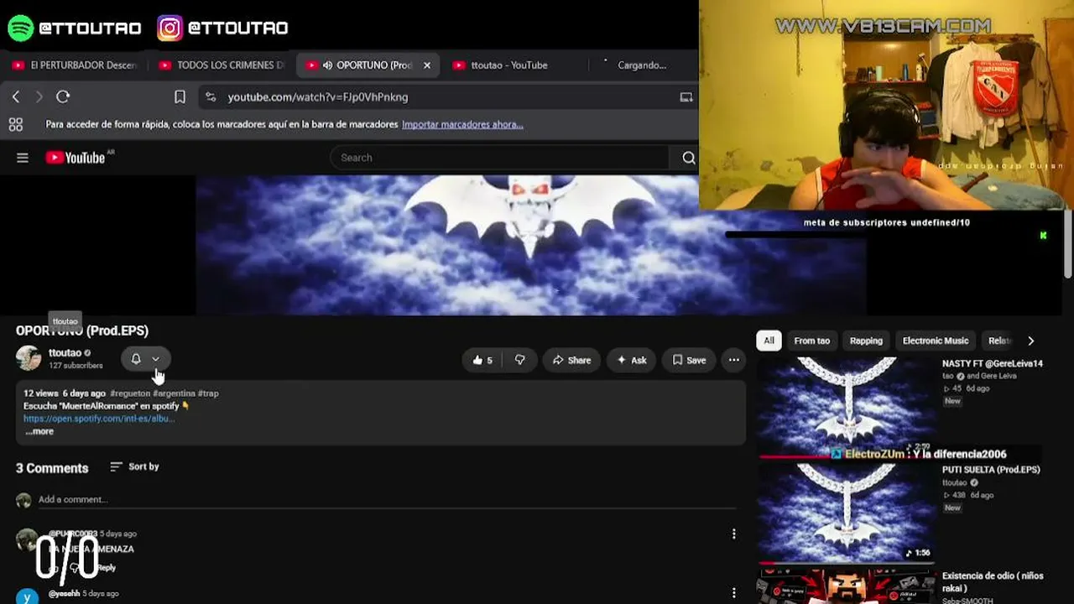Select the From tao filter chip
The width and height of the screenshot is (1074, 604).
812,341
